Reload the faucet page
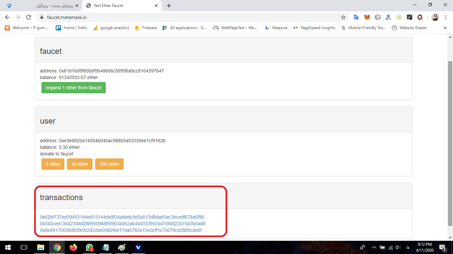This screenshot has width=453, height=254. pyautogui.click(x=29, y=17)
